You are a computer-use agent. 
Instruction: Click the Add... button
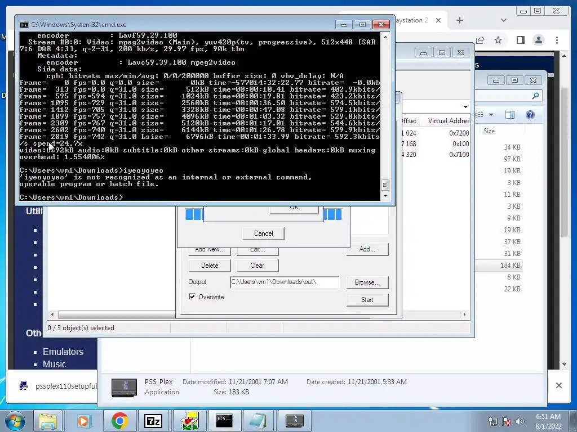(x=367, y=249)
